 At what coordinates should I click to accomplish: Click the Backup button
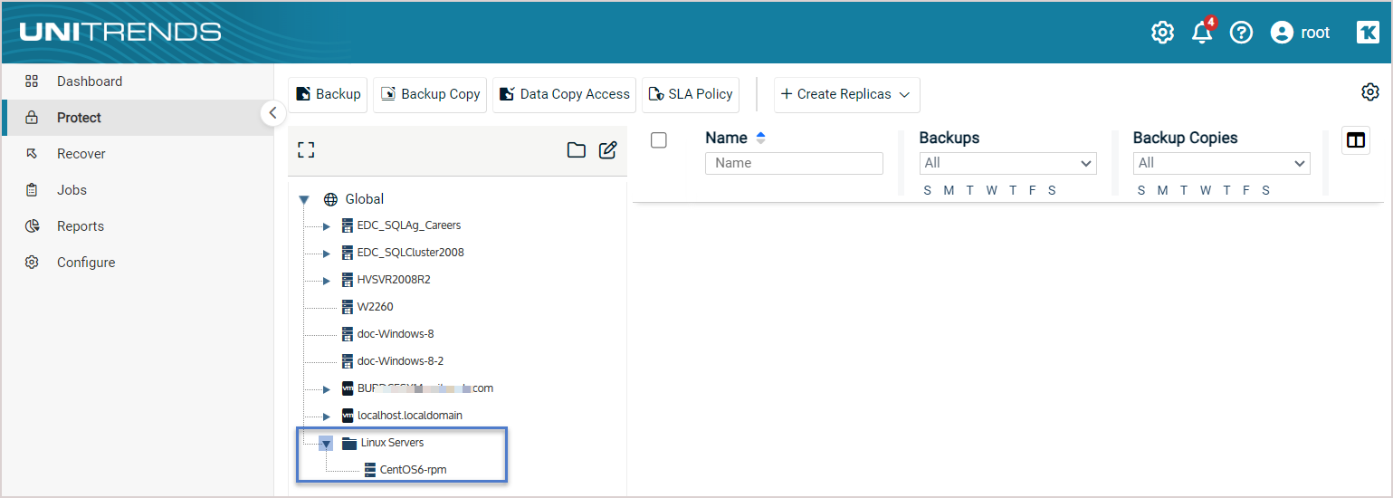click(328, 94)
